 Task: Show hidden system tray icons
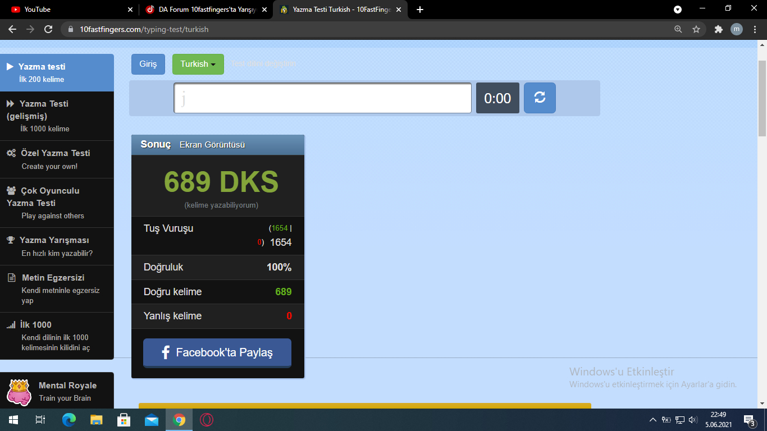click(652, 420)
